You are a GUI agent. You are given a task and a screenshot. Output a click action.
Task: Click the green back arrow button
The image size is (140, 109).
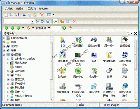6,28
